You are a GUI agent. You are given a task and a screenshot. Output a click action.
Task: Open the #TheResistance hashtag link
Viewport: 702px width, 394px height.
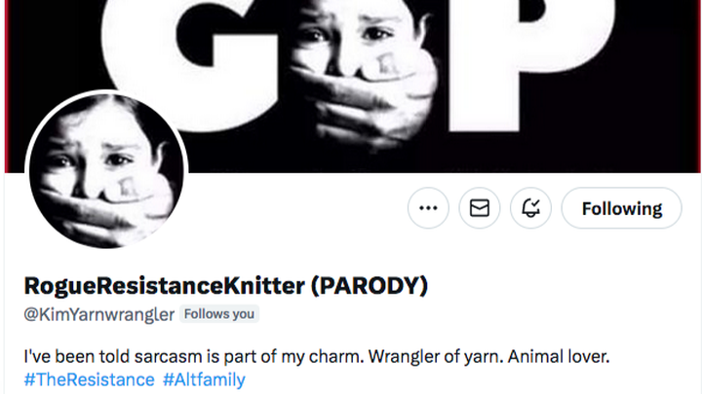(88, 379)
